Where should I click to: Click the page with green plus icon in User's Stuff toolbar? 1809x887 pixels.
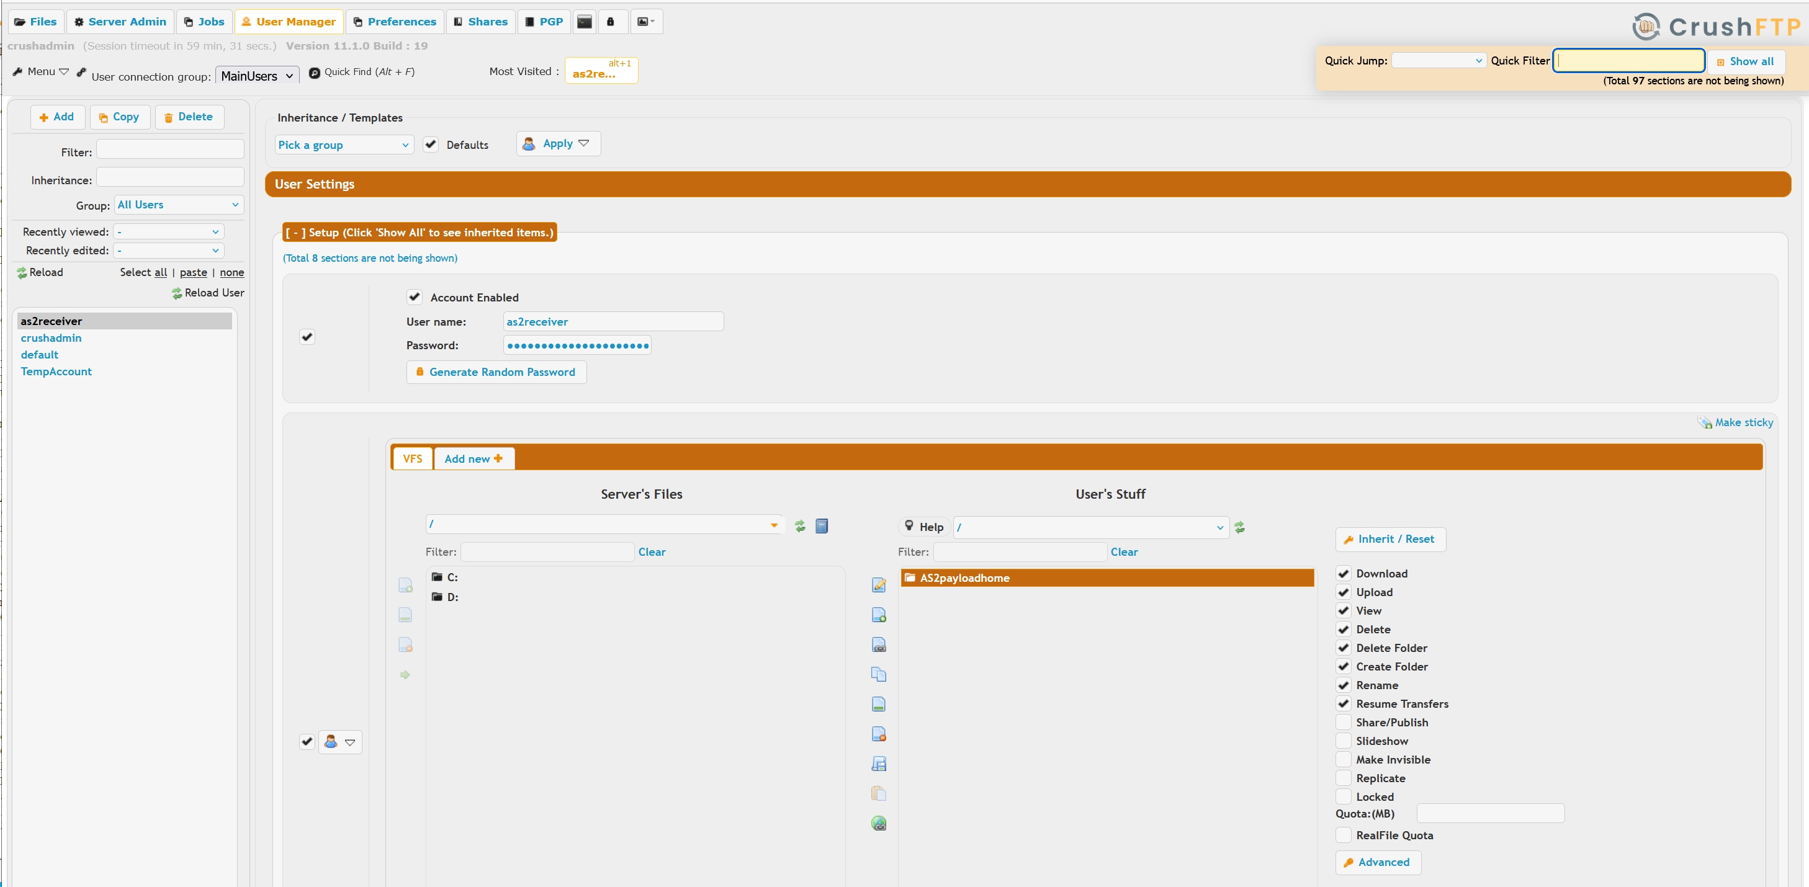point(879,615)
